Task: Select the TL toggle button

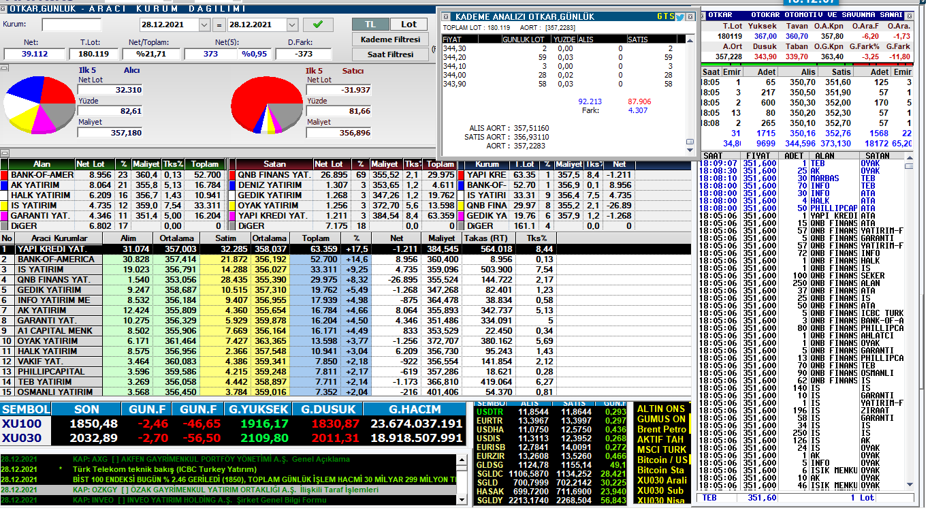Action: pyautogui.click(x=370, y=25)
